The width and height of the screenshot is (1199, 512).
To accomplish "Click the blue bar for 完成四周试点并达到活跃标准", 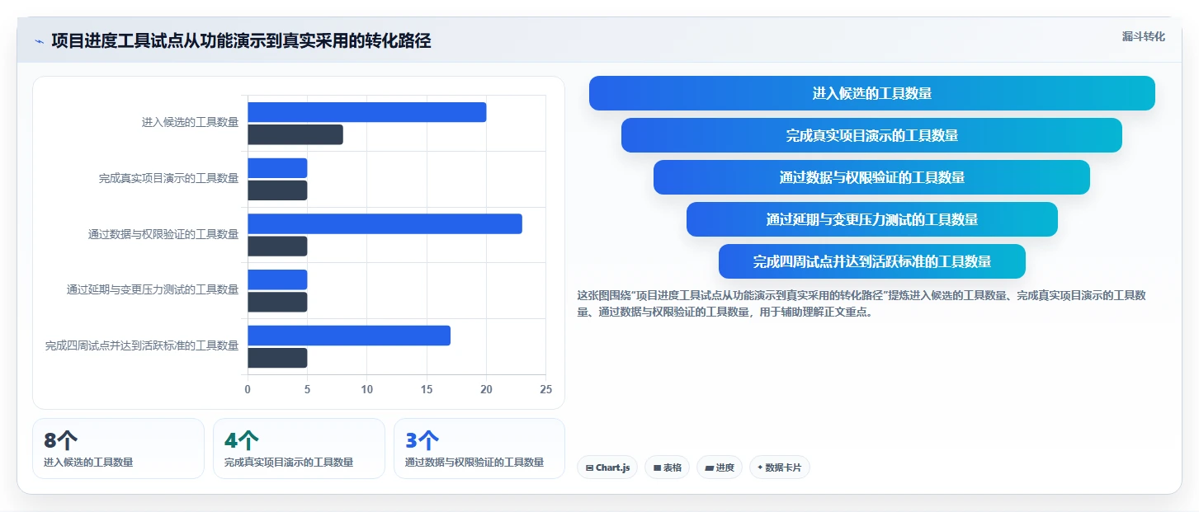I will [x=349, y=336].
